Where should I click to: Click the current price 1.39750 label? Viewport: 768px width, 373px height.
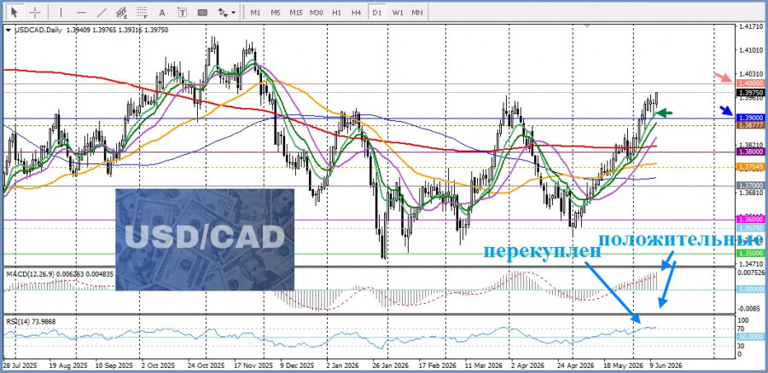coord(751,92)
